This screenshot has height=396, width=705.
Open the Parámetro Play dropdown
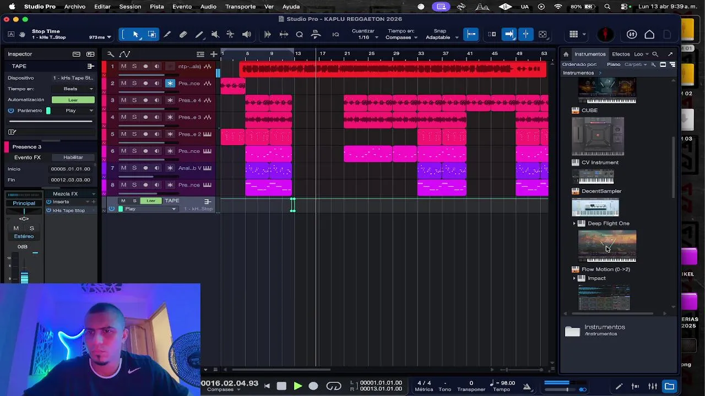[73, 111]
